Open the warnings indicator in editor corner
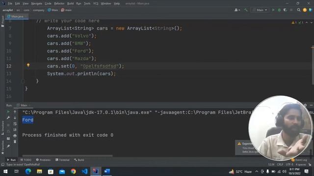The width and height of the screenshot is (314, 176). [x=294, y=22]
